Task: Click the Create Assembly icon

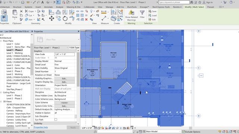Action: point(114,12)
